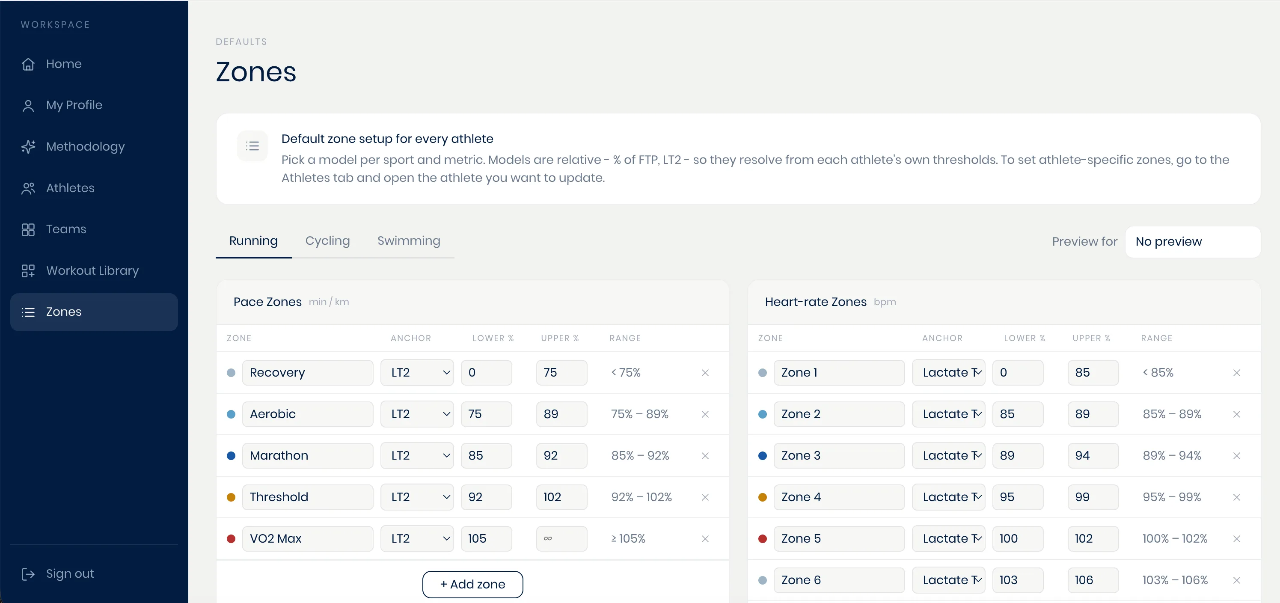This screenshot has height=603, width=1280.
Task: Click the Home house icon in the sidebar
Action: pos(28,64)
